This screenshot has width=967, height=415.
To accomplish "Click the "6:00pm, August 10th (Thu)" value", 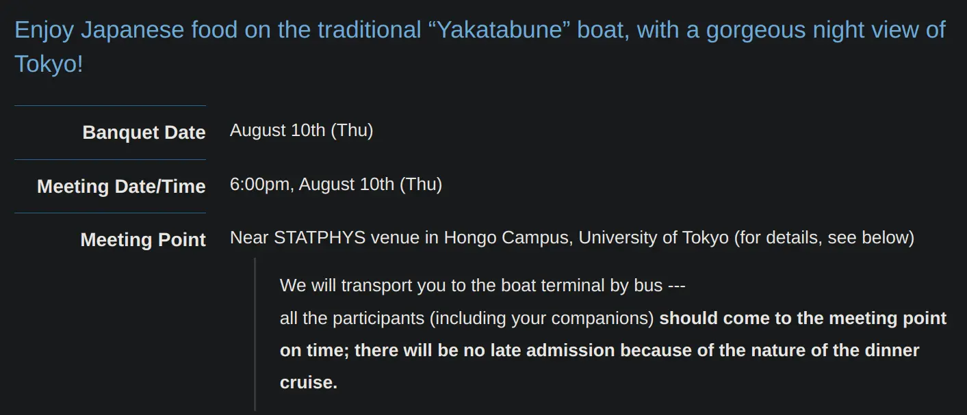I will click(335, 184).
